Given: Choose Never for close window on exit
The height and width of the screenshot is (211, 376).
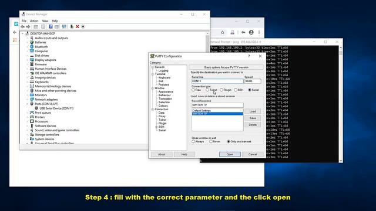Looking at the screenshot, I should click(211, 142).
